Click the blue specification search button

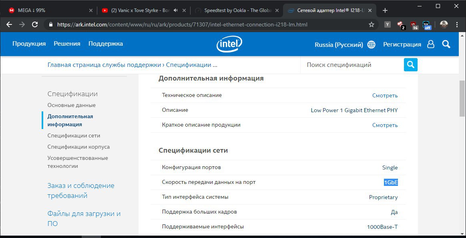click(x=411, y=65)
